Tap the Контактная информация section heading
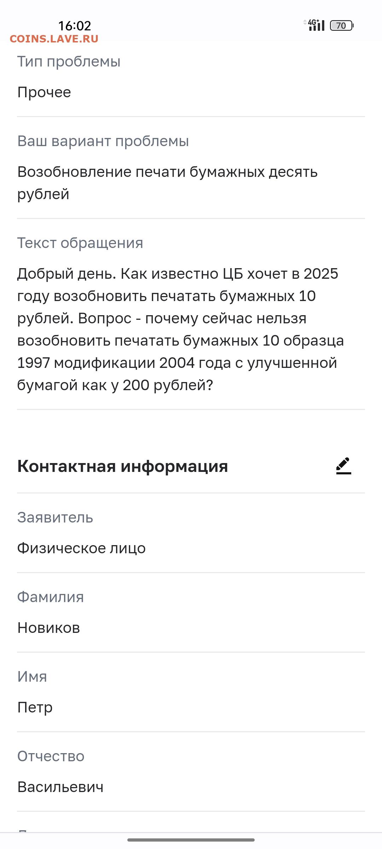The image size is (382, 849). [122, 466]
